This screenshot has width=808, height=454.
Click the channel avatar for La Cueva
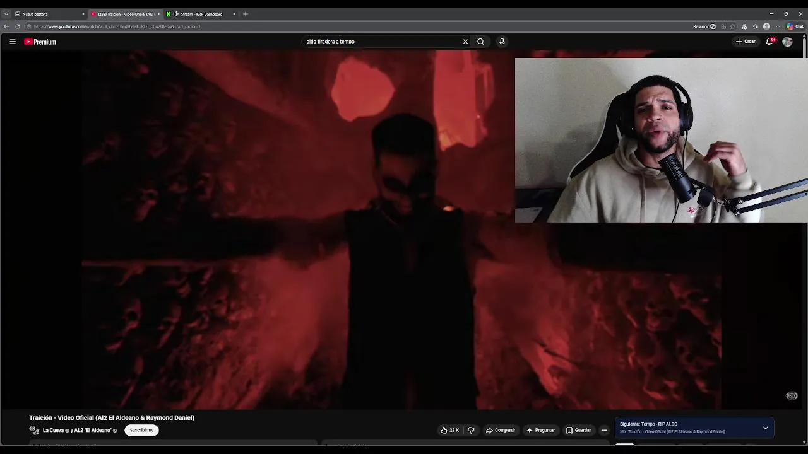[34, 430]
